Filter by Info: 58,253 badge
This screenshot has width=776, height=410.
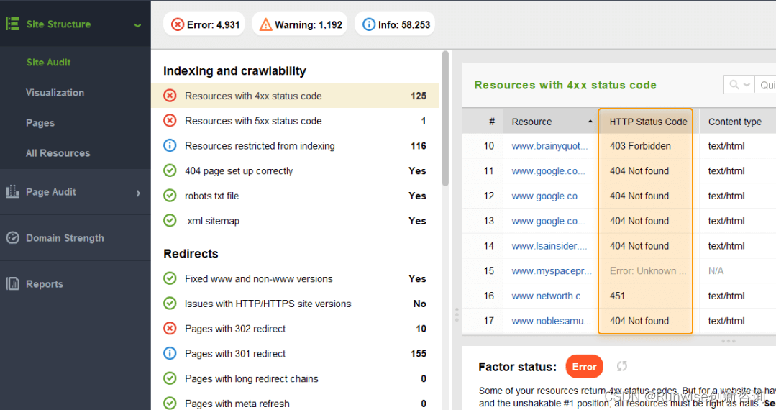click(395, 24)
